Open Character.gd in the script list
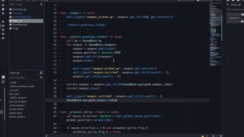 coord(19,9)
